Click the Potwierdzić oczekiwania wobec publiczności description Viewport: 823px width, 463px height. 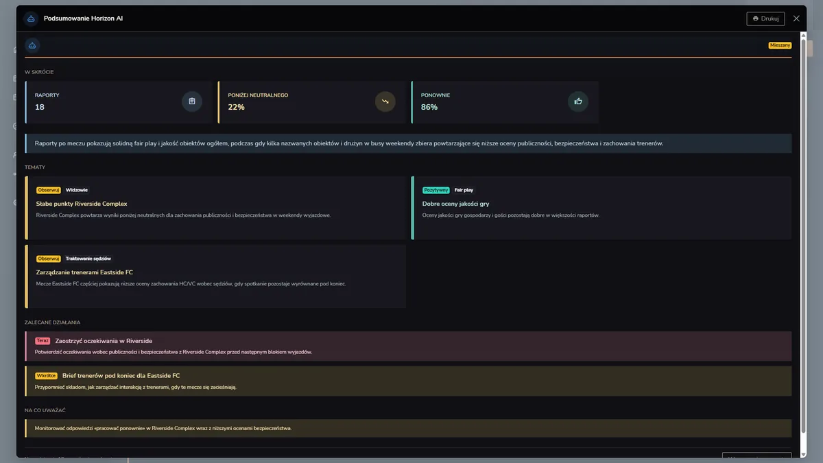coord(174,352)
